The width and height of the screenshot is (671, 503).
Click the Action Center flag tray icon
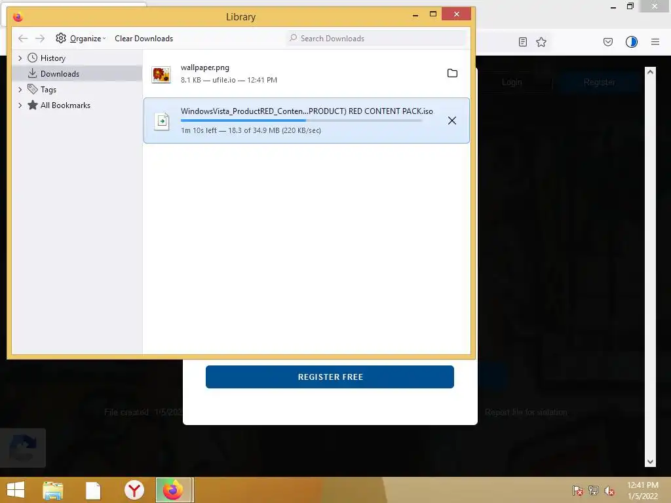578,491
